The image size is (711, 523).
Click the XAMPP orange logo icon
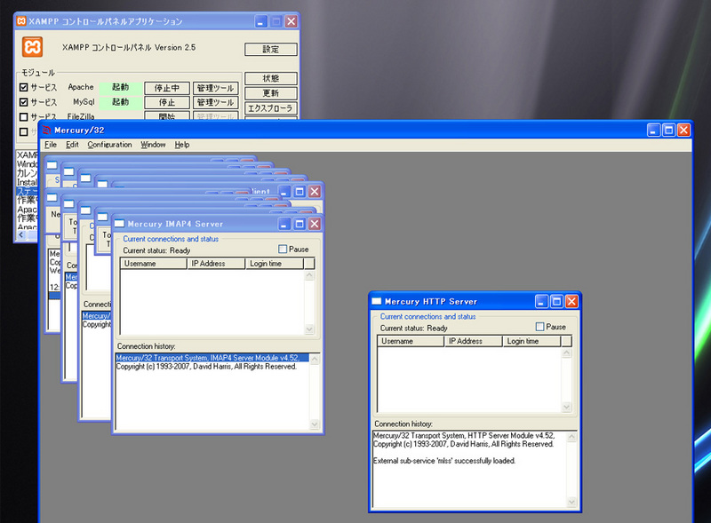coord(32,47)
